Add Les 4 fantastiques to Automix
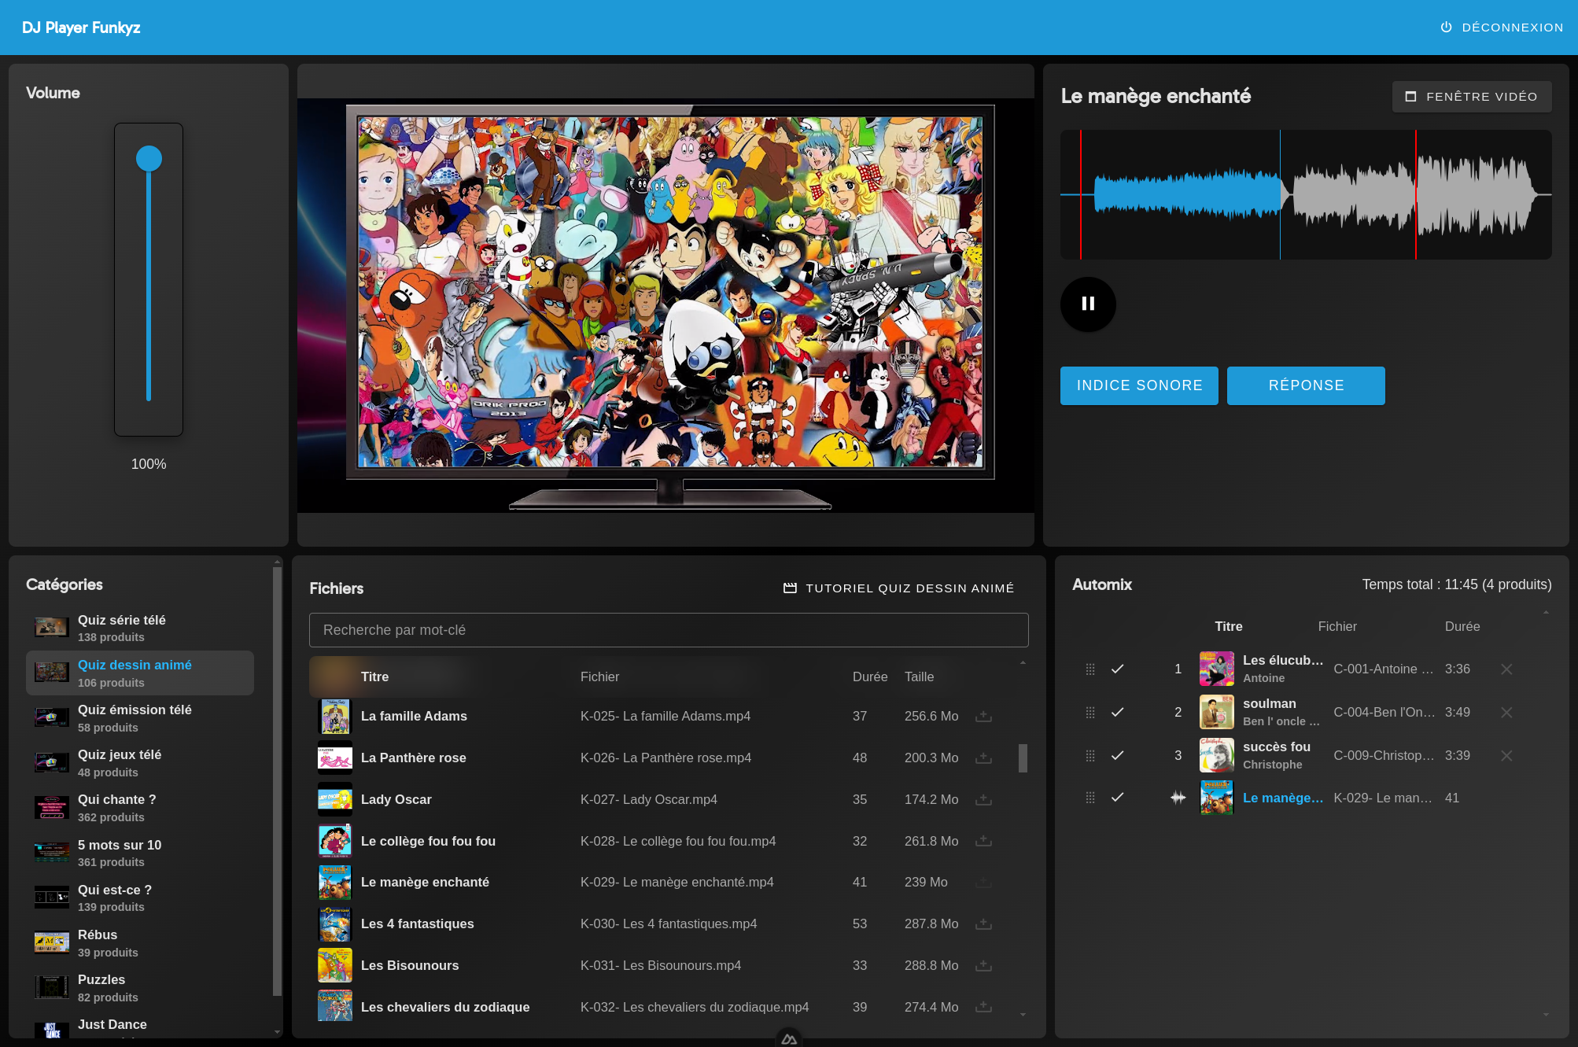Screen dimensions: 1578x1047 tap(983, 923)
